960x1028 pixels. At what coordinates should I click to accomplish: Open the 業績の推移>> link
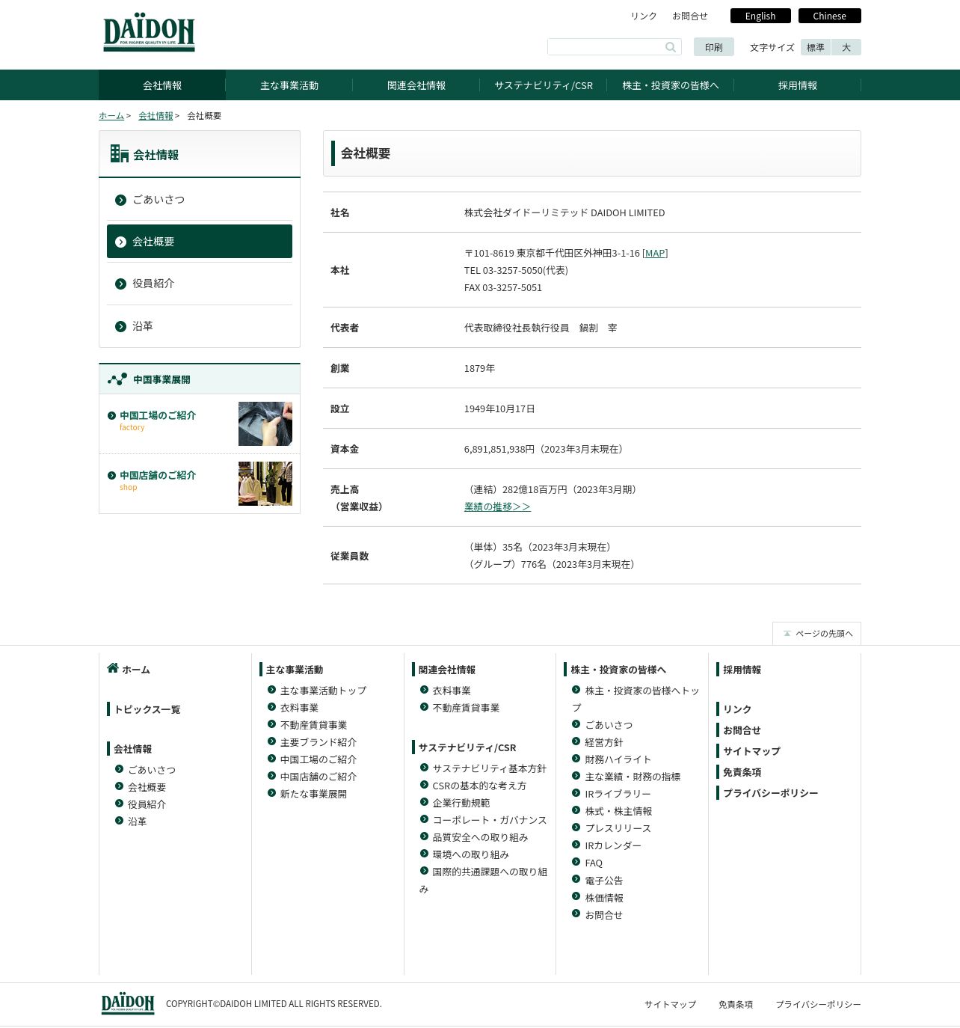pos(497,507)
